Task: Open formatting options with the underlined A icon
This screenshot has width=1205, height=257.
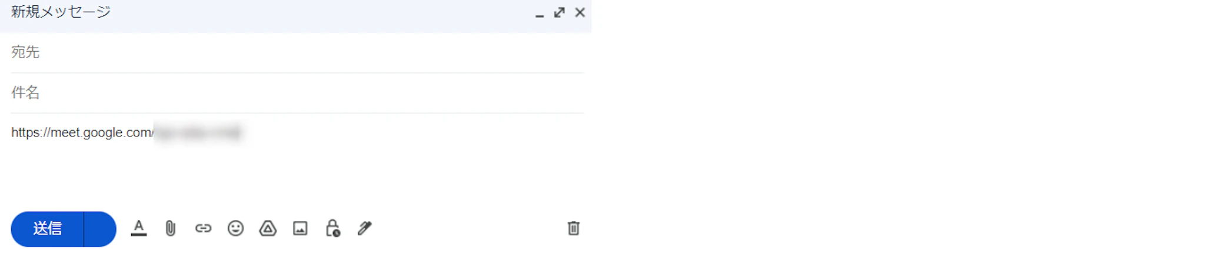Action: tap(139, 228)
